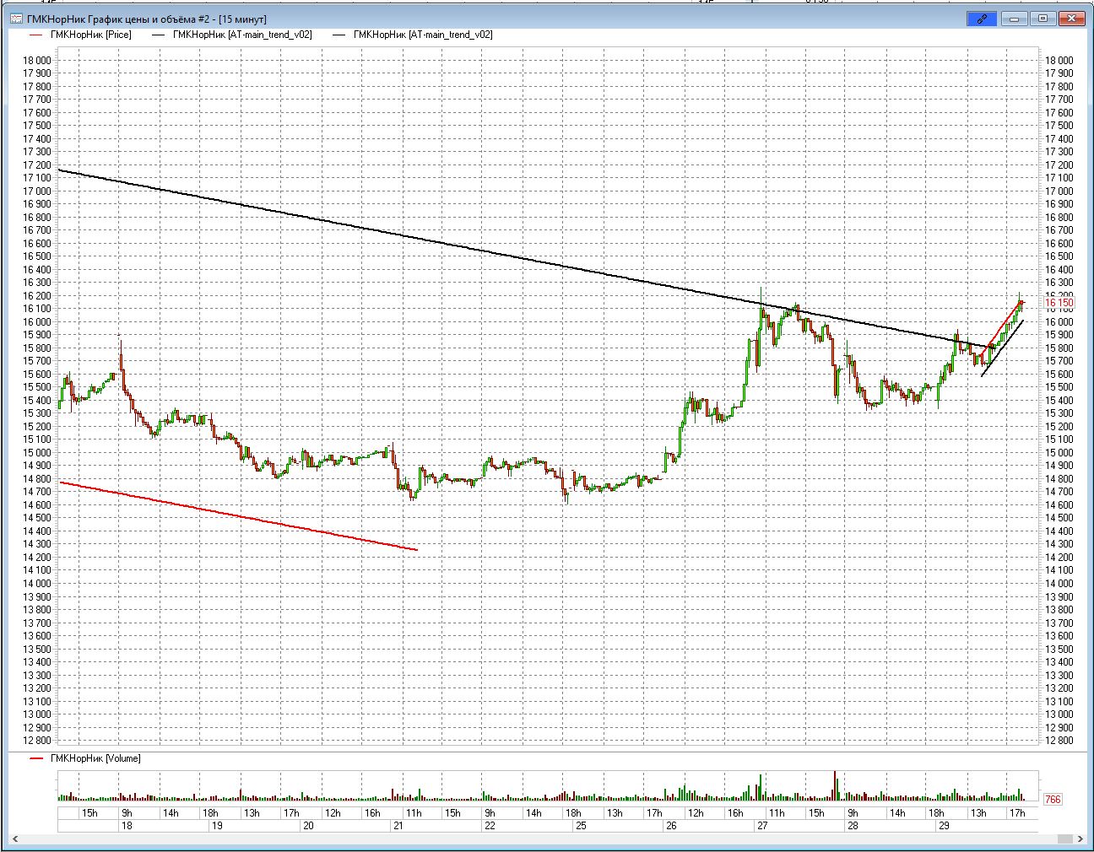The image size is (1094, 852).
Task: Click the 766 volume value label
Action: tap(1053, 800)
